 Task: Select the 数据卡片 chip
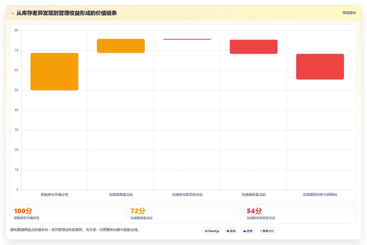267,231
